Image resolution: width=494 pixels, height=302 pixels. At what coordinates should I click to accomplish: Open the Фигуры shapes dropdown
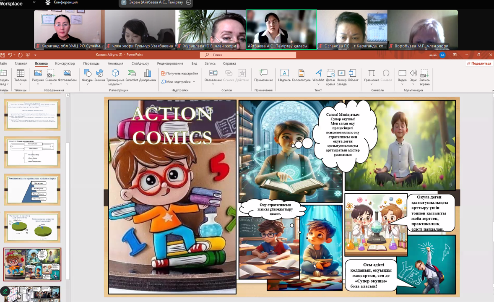[x=87, y=76]
